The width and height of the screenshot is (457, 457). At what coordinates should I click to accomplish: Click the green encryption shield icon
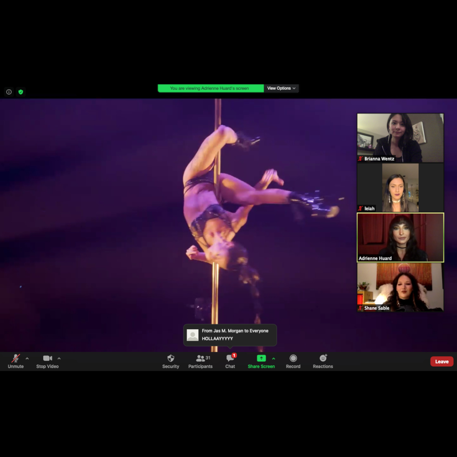pos(21,92)
